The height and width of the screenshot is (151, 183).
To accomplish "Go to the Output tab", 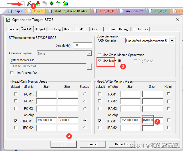I will 40,29.
